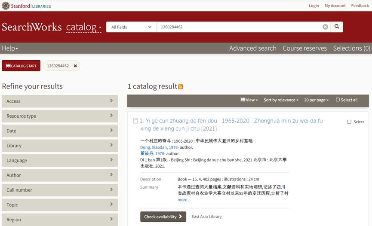This screenshot has height=226, width=372.
Task: Click the Catalog Start button
Action: click(x=21, y=66)
